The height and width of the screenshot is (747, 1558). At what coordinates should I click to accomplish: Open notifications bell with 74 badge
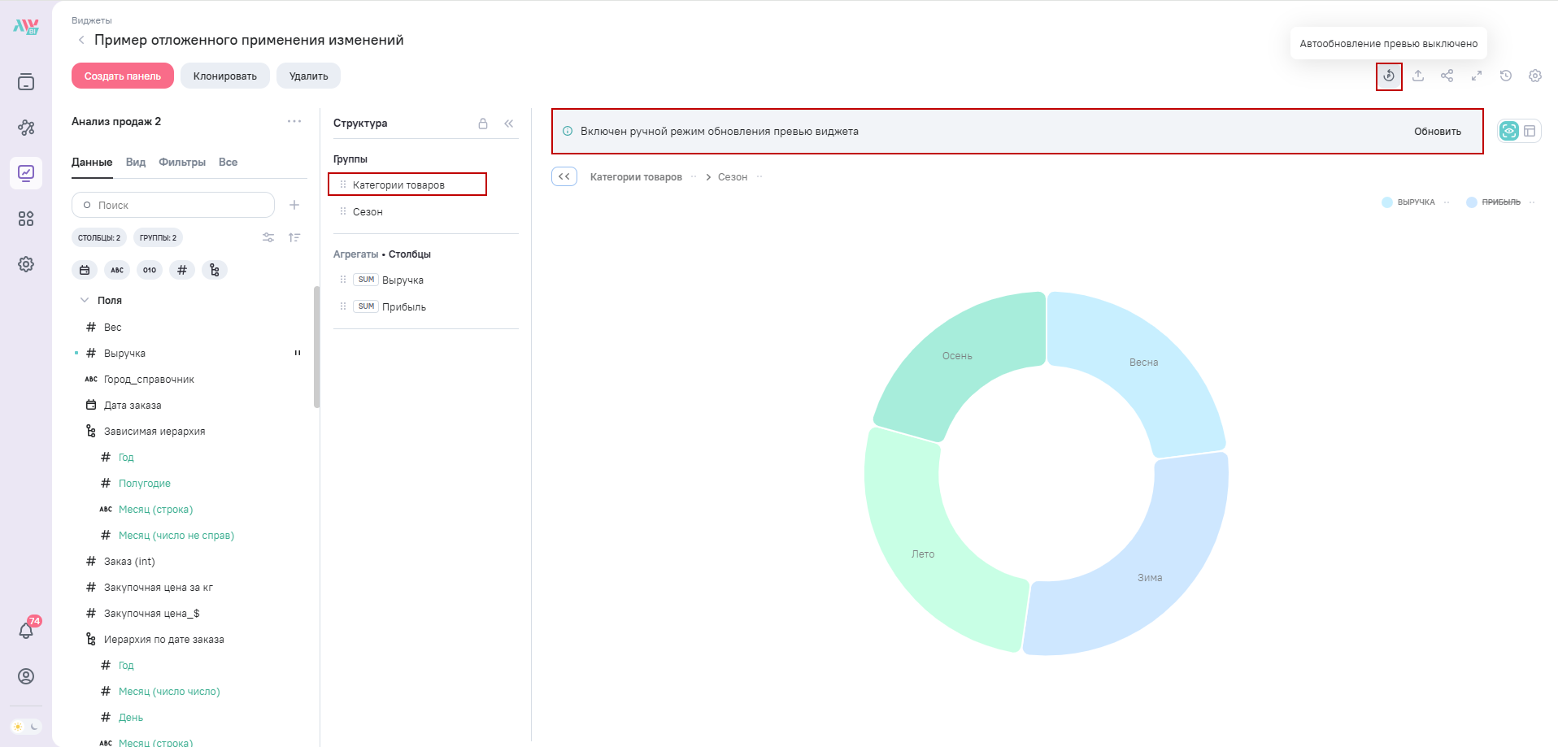26,631
